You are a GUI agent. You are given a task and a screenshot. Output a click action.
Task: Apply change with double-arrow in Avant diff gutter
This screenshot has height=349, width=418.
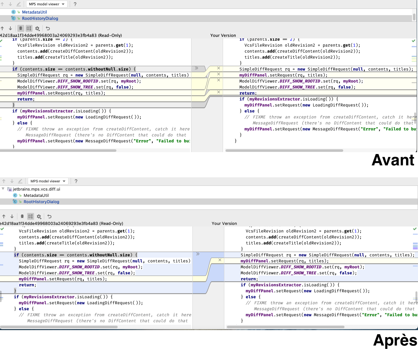coord(197,68)
